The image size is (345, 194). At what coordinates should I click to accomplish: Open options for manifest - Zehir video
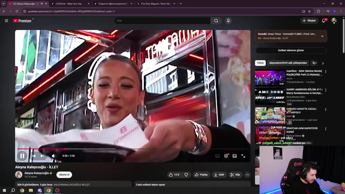click(x=326, y=72)
